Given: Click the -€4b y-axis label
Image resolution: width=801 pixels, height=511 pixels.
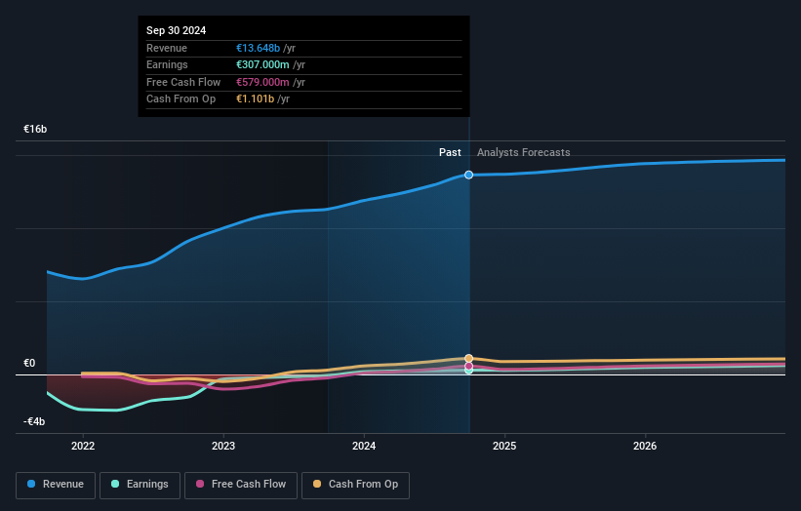Looking at the screenshot, I should pos(34,421).
